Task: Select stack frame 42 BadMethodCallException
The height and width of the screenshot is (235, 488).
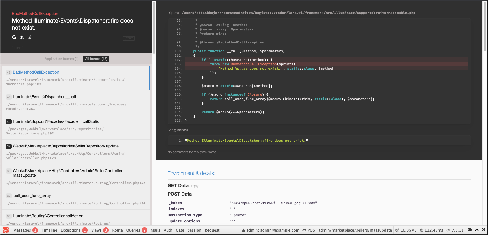Action: pos(75,78)
